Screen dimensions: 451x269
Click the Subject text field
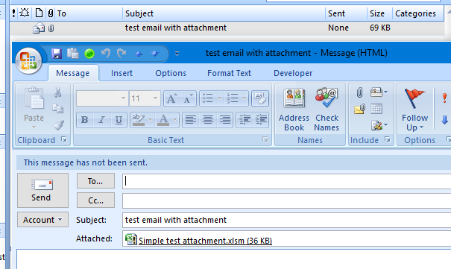point(286,220)
